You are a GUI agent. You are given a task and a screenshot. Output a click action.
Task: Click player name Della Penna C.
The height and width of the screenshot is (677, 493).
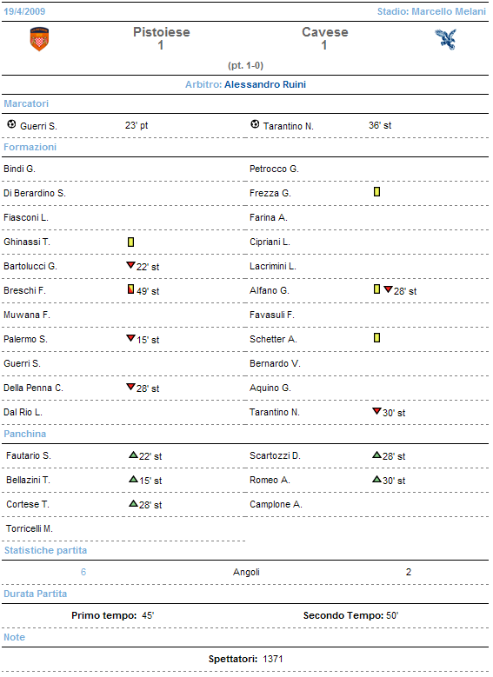[33, 388]
